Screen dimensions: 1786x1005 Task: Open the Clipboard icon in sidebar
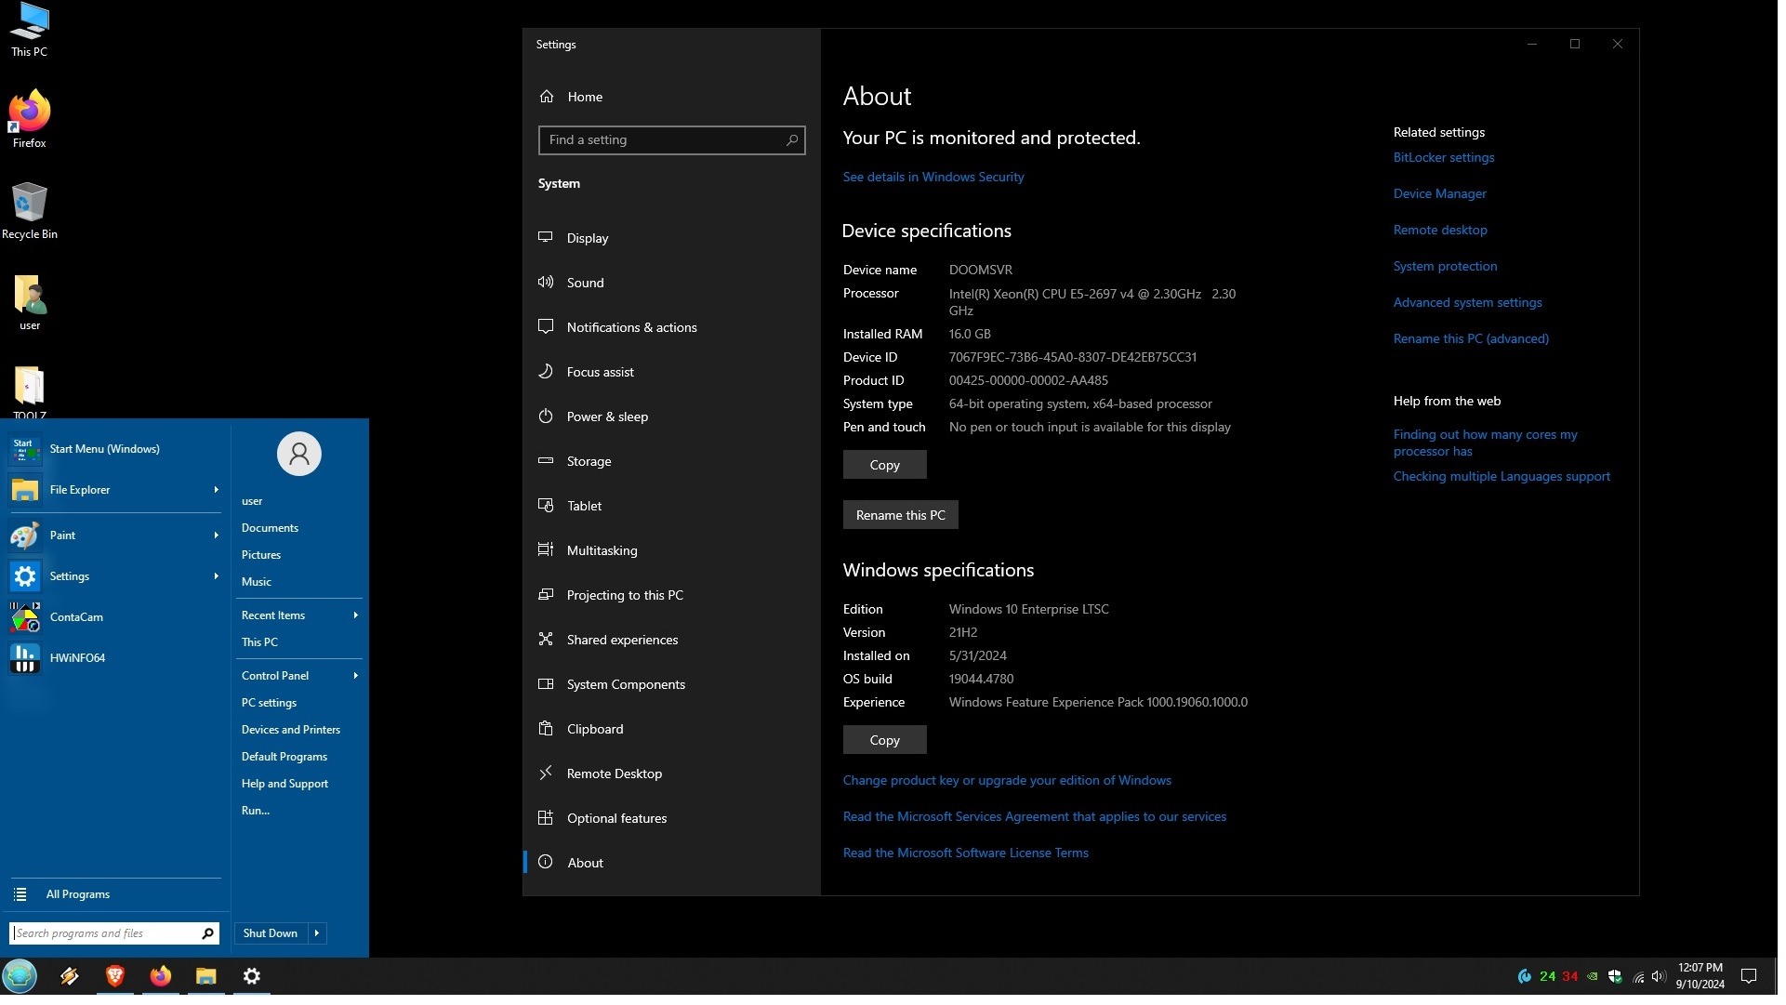[x=546, y=728]
